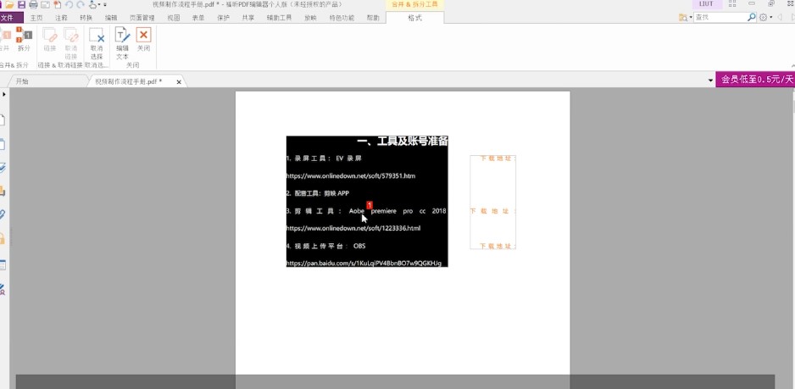
Task: Expand the left navigation panel arrow
Action: click(x=4, y=94)
